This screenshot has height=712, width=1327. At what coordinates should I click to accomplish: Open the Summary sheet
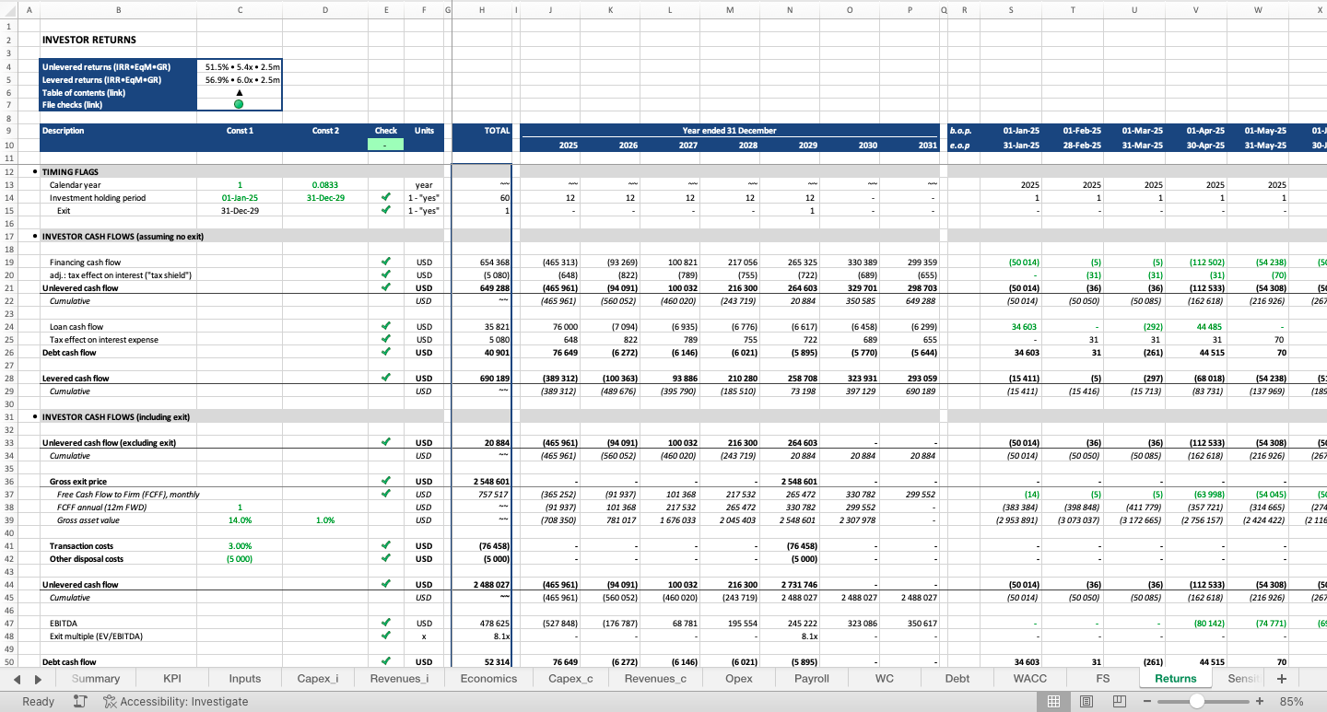click(x=94, y=678)
